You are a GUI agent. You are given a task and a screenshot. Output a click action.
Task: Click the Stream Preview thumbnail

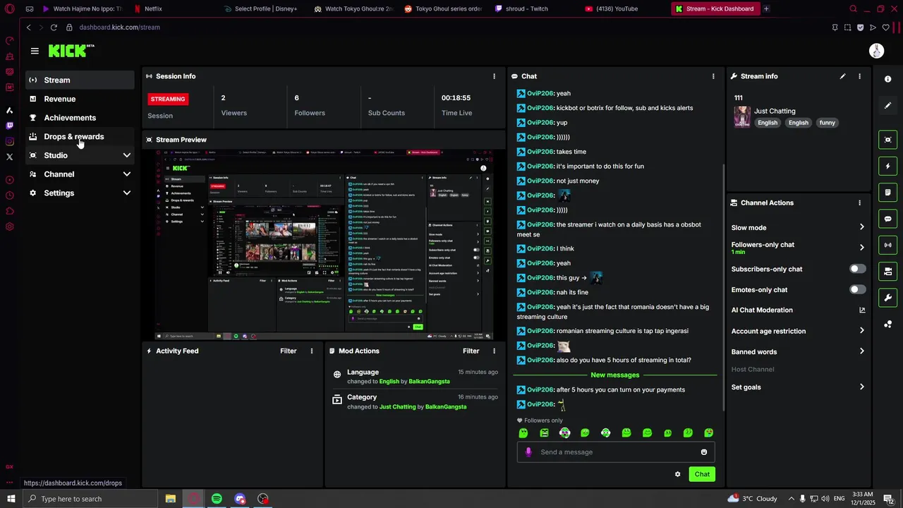(324, 245)
